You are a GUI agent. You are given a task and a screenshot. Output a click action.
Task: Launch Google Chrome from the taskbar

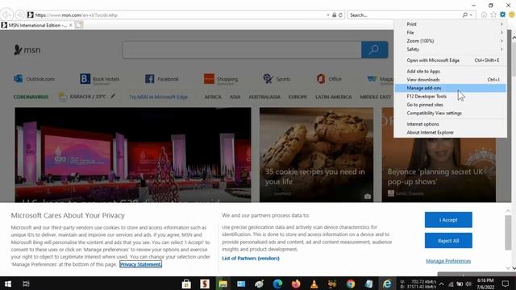click(x=351, y=284)
